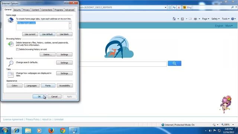Open the Privacy tab
Image resolution: width=238 pixels, height=134 pixels.
tap(26, 10)
